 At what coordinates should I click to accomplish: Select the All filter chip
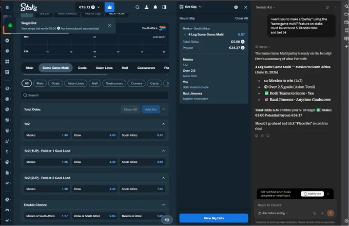coord(27,83)
